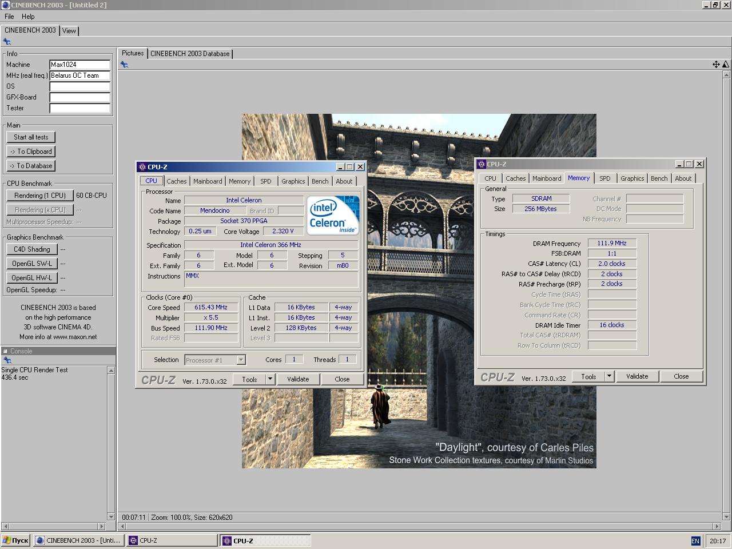Run the OpenGL SW-L benchmark

(x=32, y=264)
